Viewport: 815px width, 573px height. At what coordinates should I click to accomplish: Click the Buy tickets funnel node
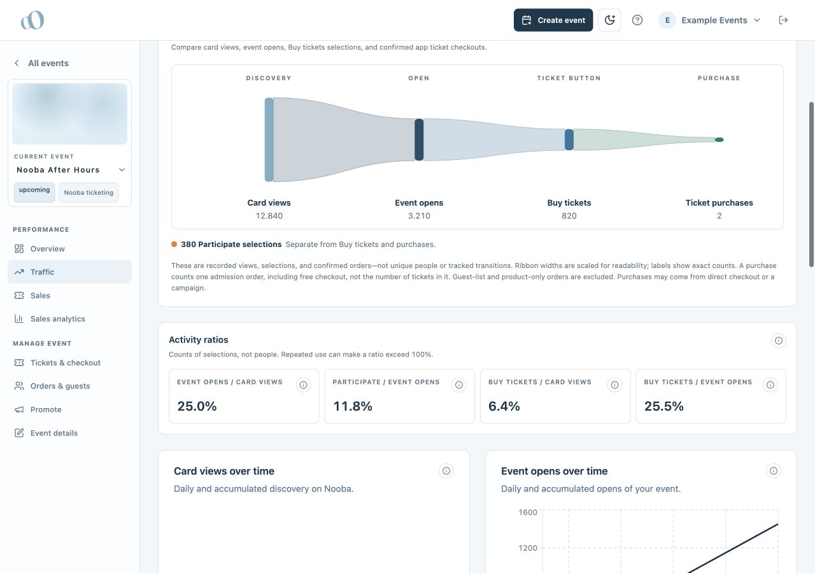(x=569, y=139)
